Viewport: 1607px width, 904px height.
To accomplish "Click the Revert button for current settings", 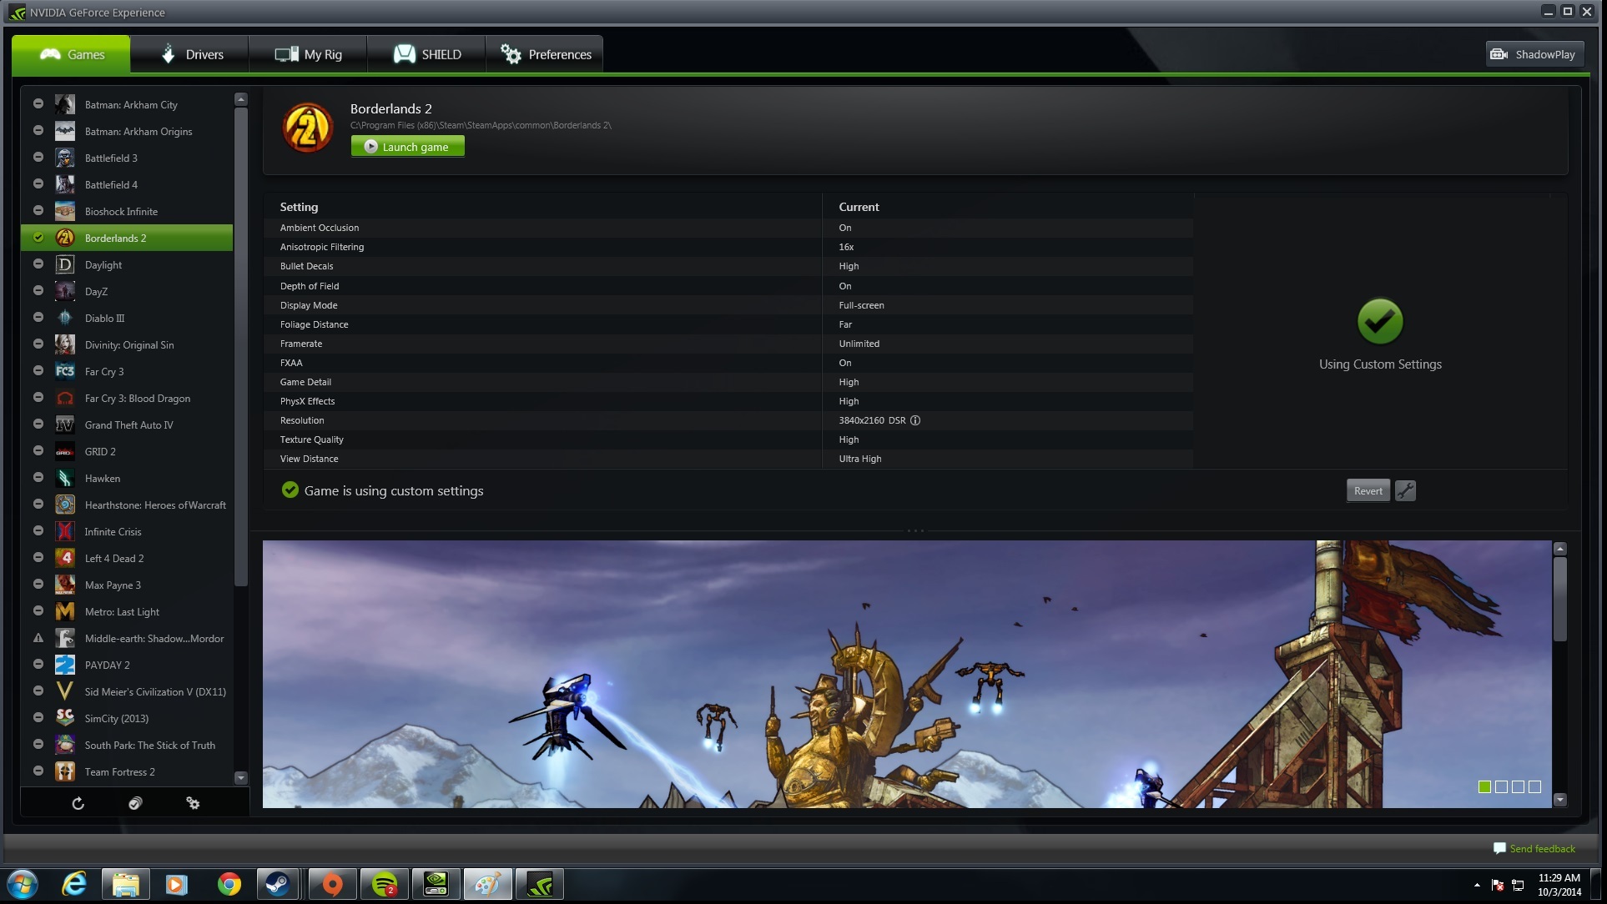I will click(x=1368, y=490).
